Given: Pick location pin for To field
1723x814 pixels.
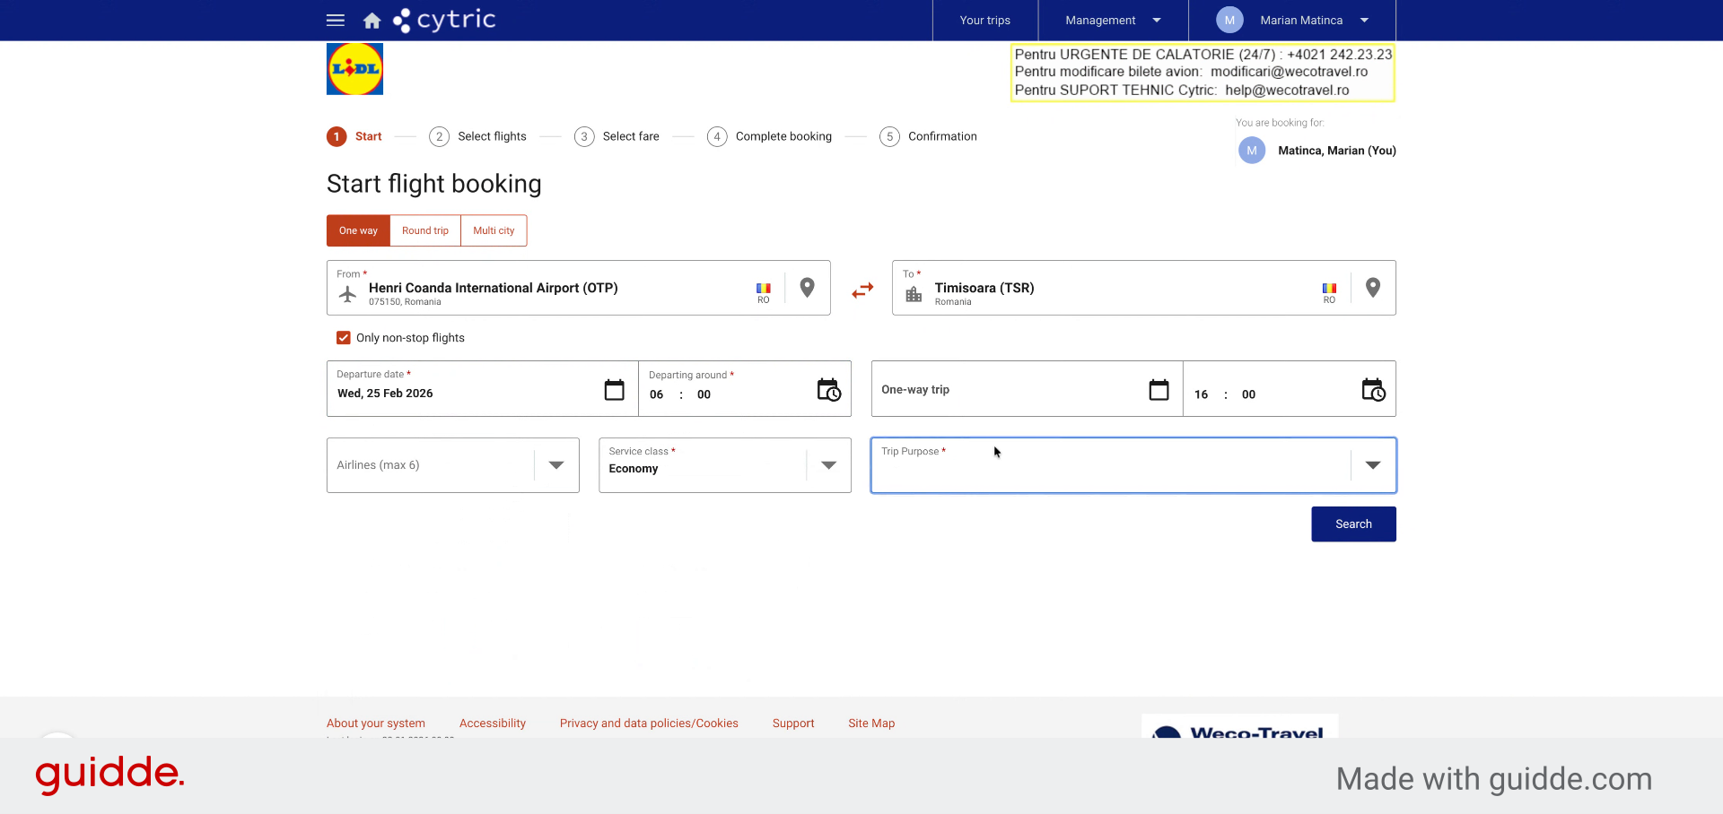Looking at the screenshot, I should (1372, 288).
